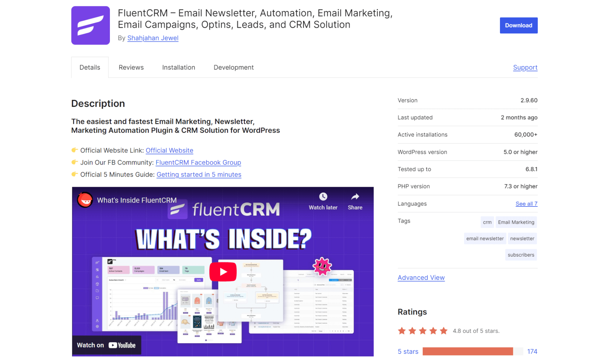Click the Ratings heading

pos(412,312)
